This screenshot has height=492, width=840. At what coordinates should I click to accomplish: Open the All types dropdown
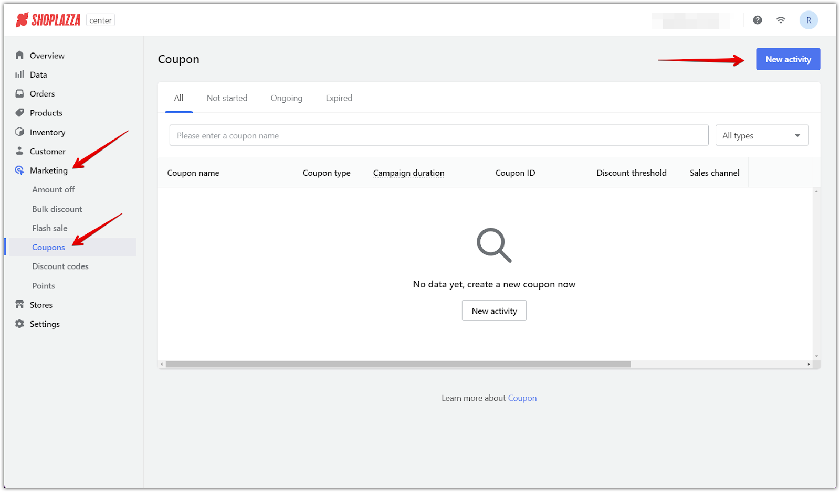coord(762,135)
